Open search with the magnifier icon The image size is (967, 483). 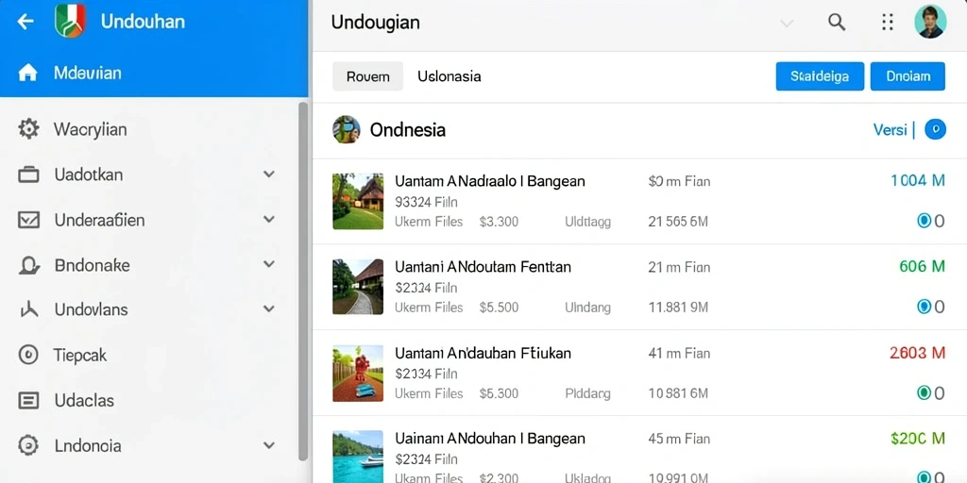point(837,23)
